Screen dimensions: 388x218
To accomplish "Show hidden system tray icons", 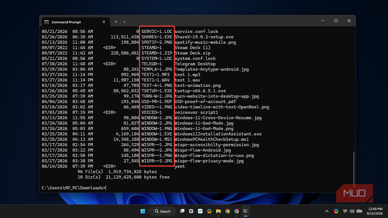I will (x=327, y=211).
